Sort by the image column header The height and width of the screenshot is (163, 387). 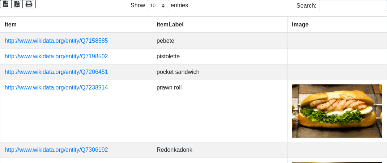click(300, 25)
